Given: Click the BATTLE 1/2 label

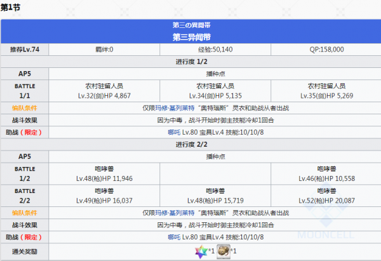Looking at the screenshot, I should [x=25, y=174].
